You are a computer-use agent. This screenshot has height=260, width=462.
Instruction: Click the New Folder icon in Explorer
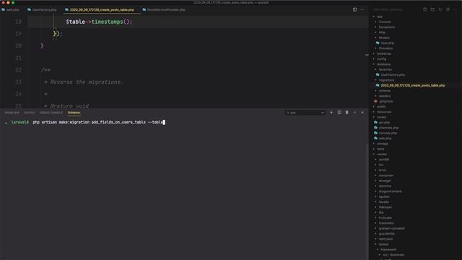[432, 9]
